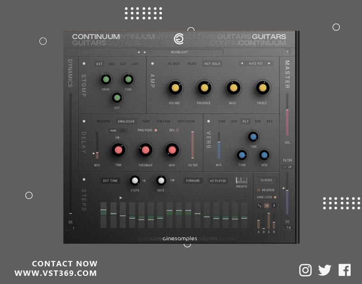This screenshot has height=284, width=362.
Task: Select the SKR stomp type
Action: click(111, 64)
